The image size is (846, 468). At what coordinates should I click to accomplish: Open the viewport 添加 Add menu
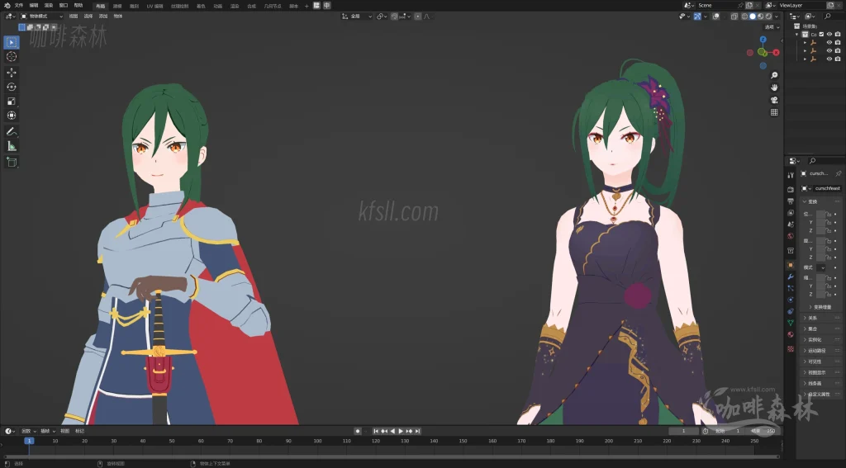[x=103, y=17]
